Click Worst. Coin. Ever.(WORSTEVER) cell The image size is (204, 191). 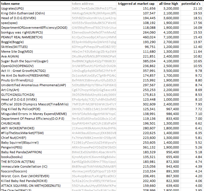point(36,176)
